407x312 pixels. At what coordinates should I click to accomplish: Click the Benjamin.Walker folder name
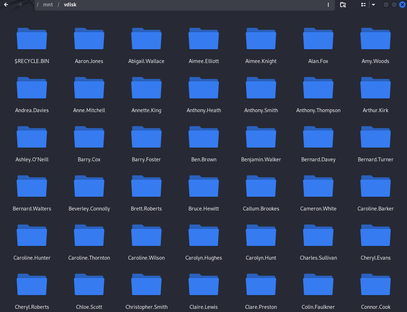click(x=261, y=160)
